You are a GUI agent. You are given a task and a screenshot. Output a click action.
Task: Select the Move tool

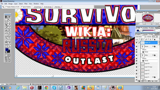coord(9,20)
